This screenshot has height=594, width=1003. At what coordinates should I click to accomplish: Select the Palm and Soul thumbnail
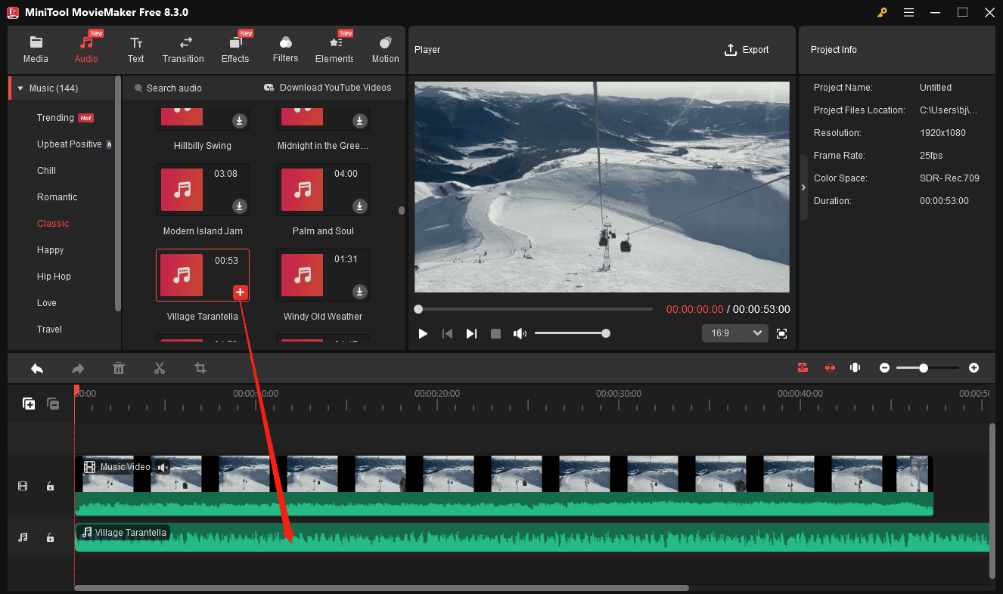coord(302,190)
